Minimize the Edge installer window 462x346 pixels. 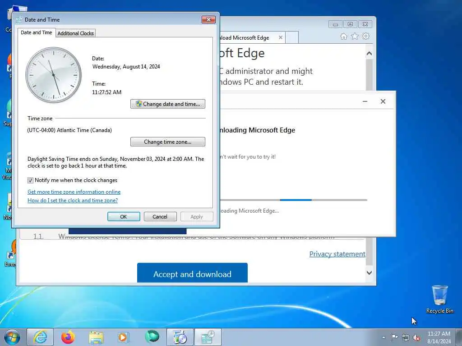point(365,101)
